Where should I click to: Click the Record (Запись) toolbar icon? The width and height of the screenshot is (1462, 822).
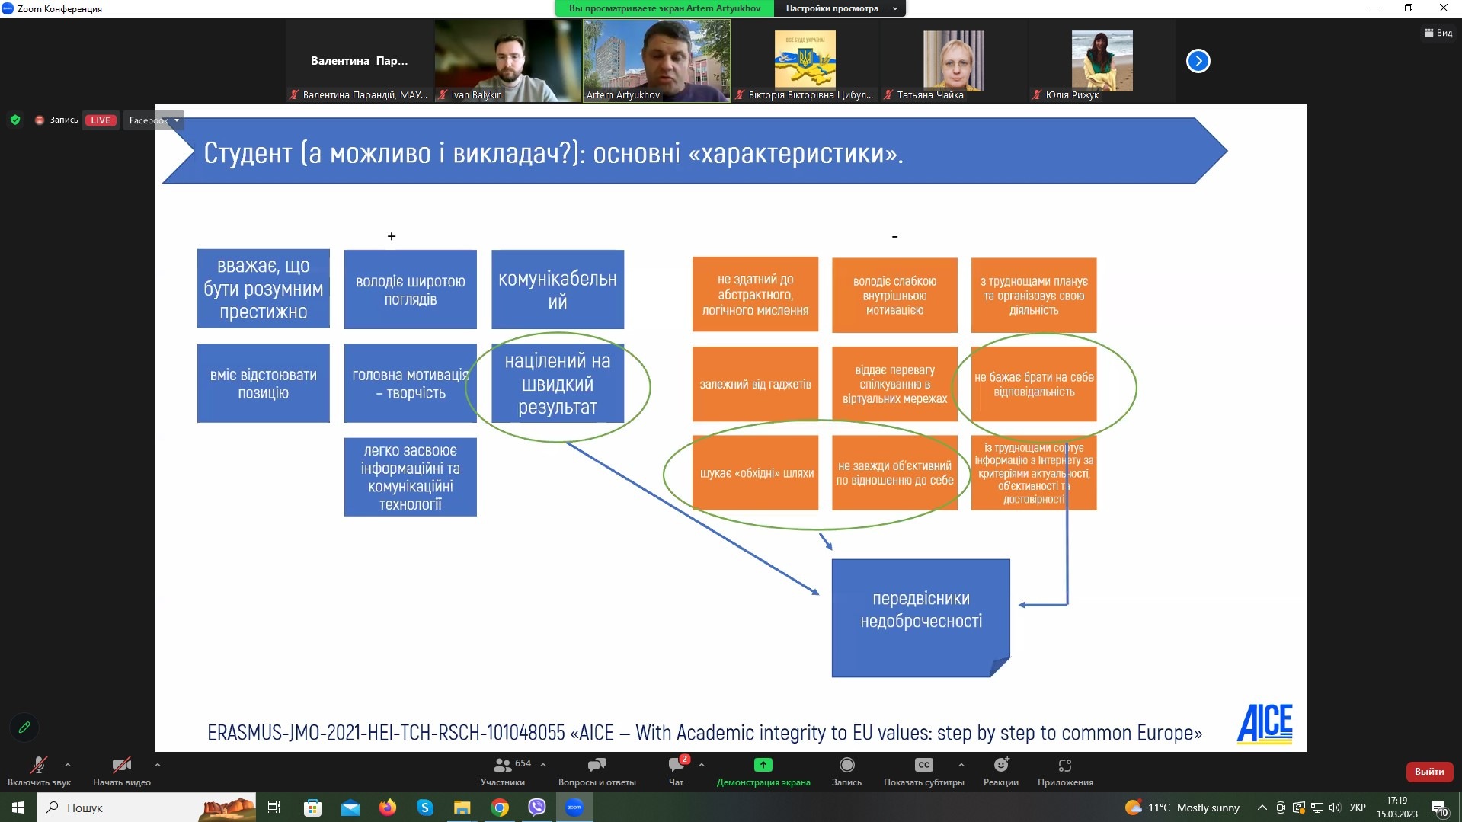846,766
